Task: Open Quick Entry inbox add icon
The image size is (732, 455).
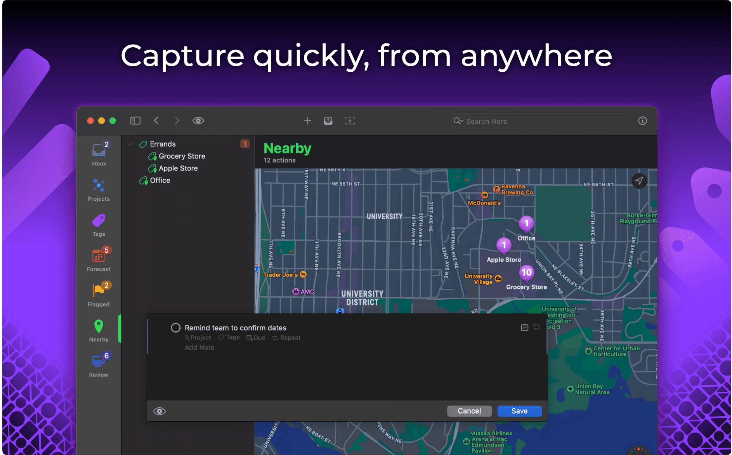Action: 328,121
